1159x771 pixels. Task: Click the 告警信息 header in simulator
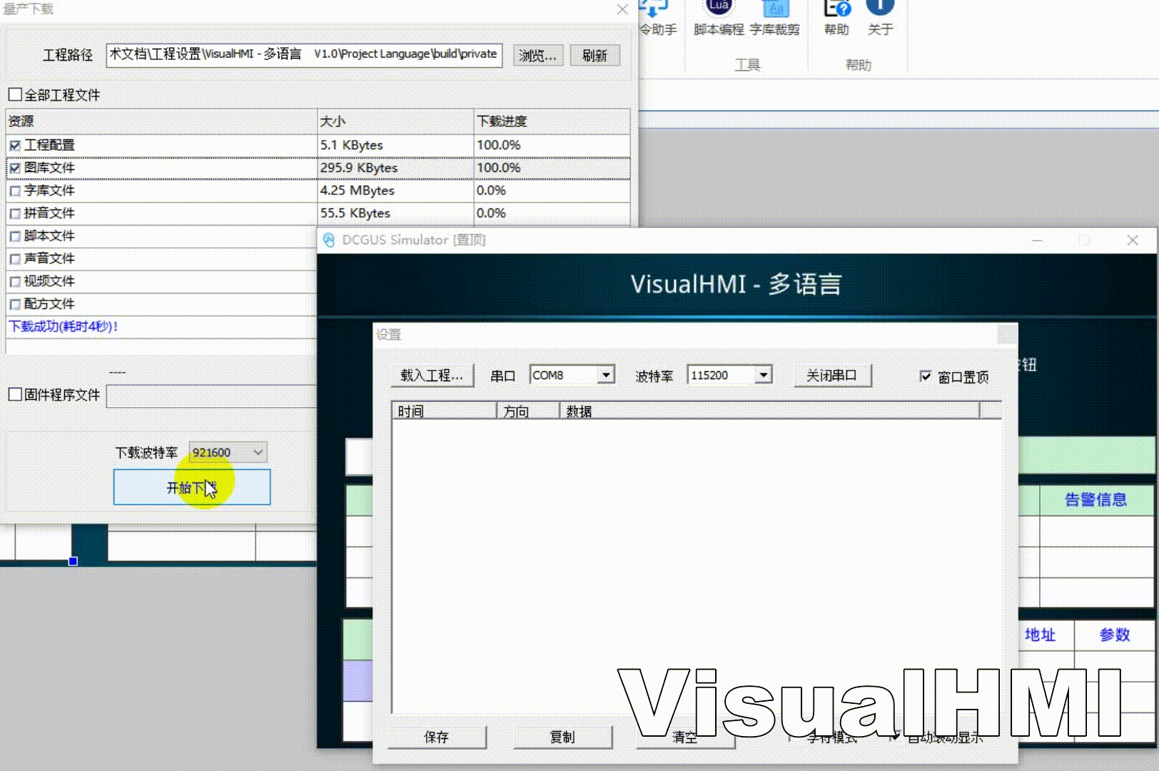pos(1095,500)
